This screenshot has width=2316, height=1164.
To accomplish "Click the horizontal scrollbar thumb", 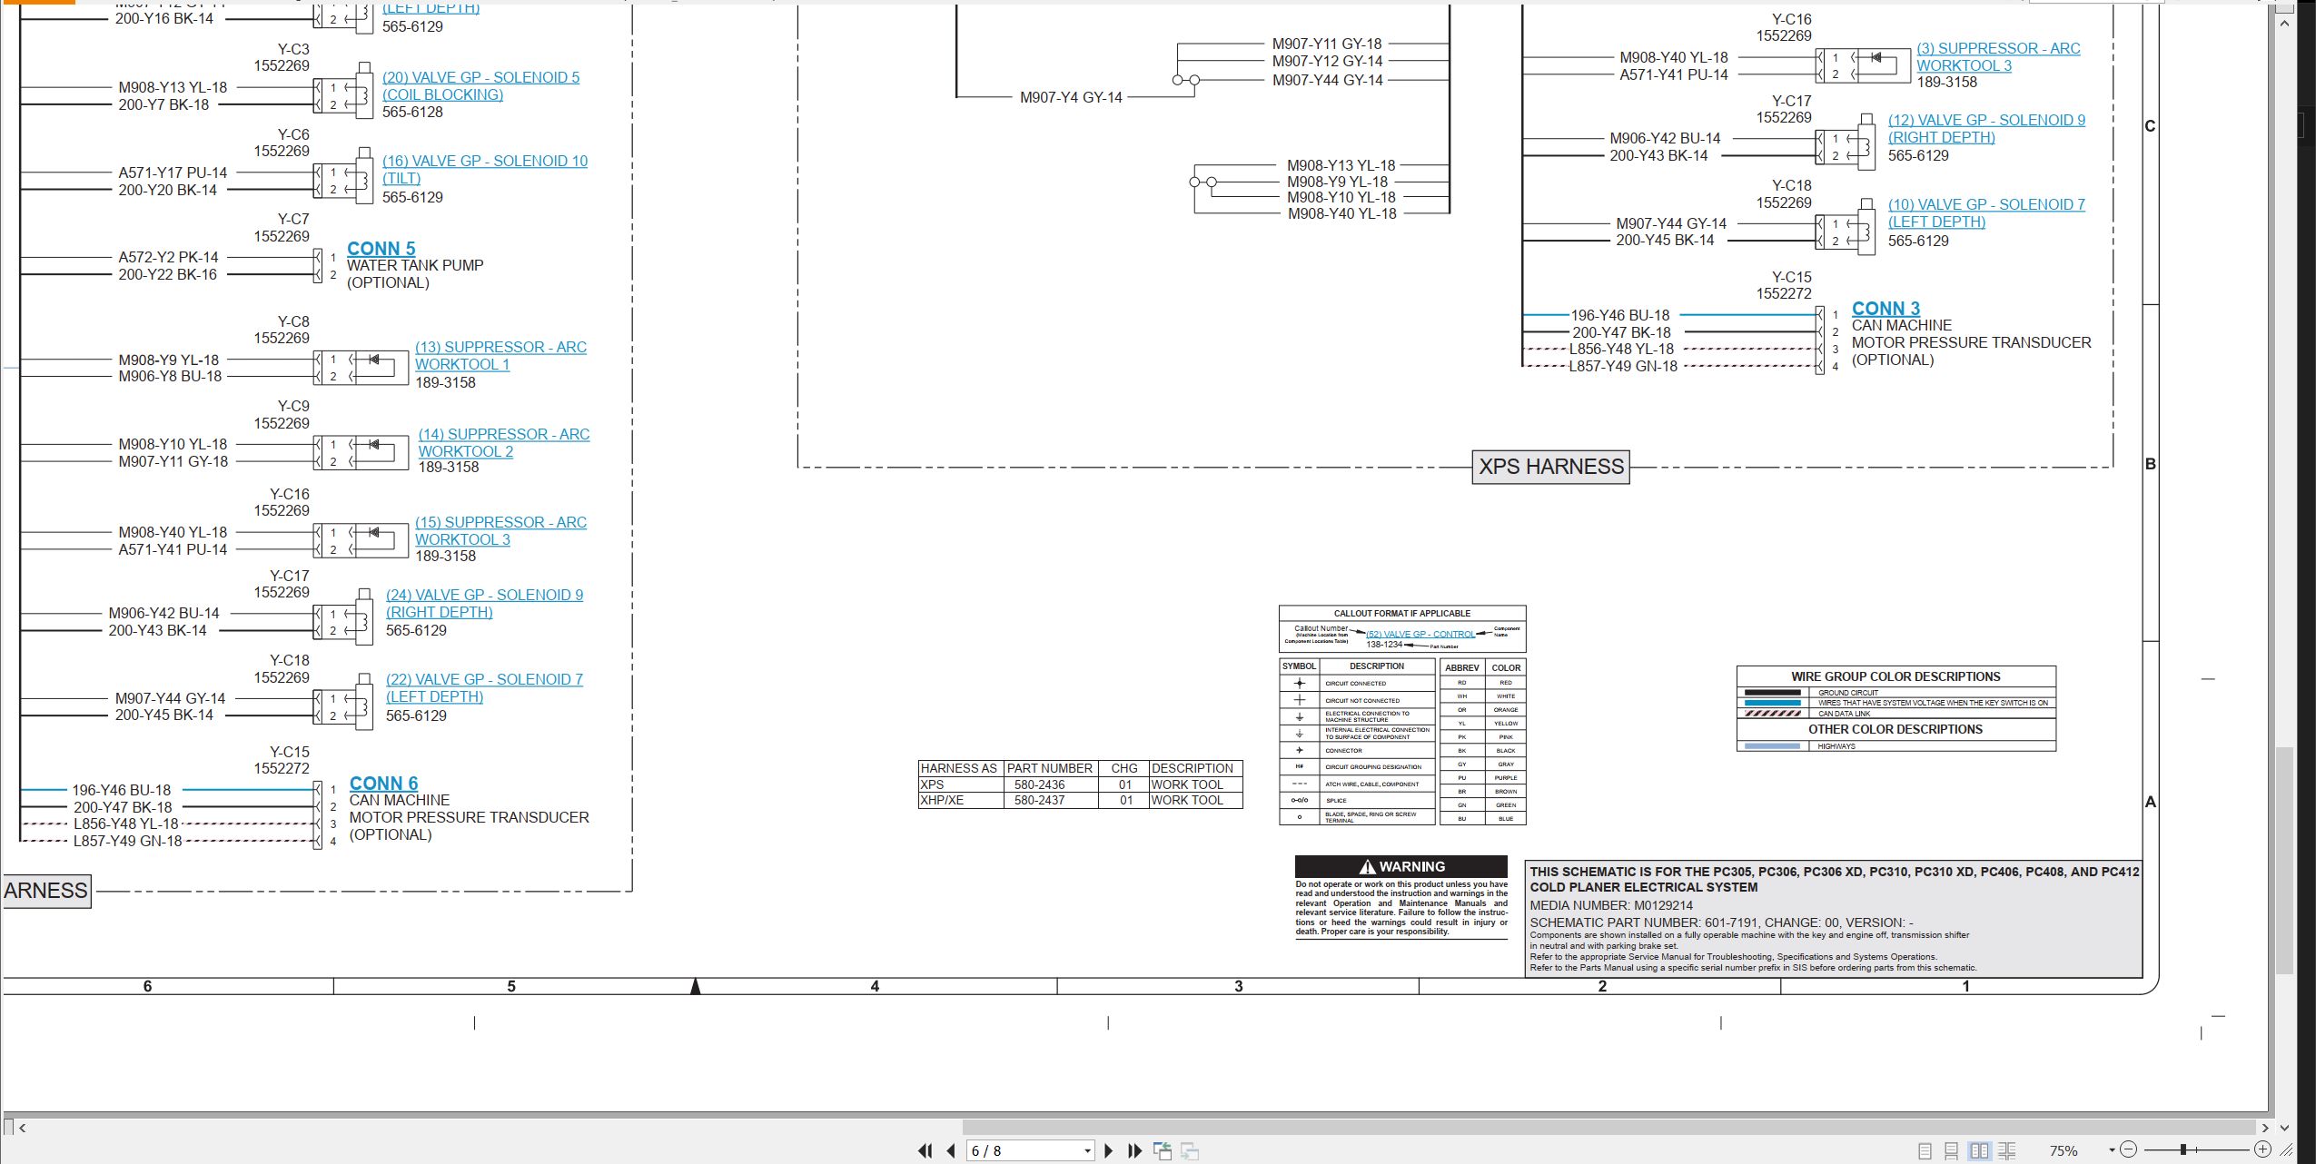I will (x=1608, y=1128).
